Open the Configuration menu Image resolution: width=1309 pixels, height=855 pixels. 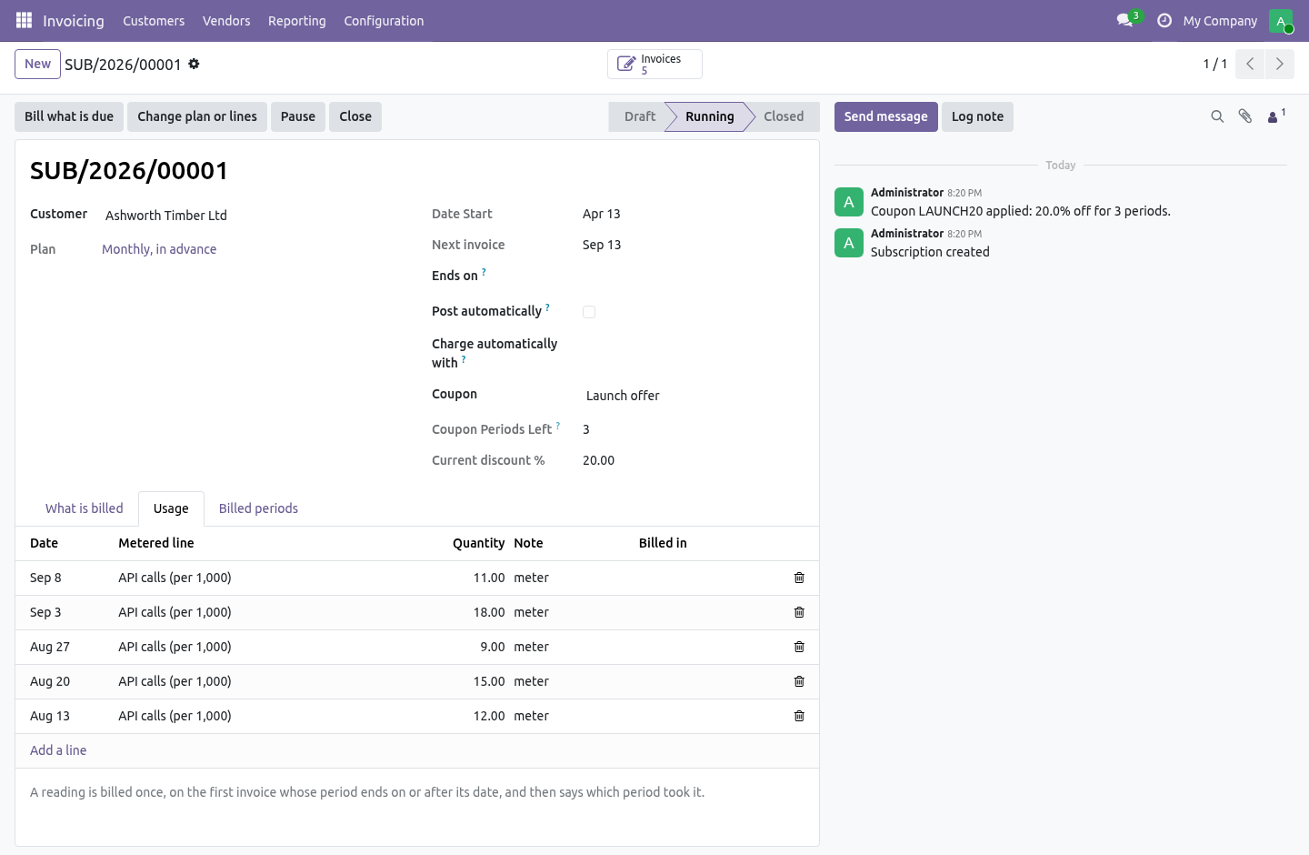384,21
